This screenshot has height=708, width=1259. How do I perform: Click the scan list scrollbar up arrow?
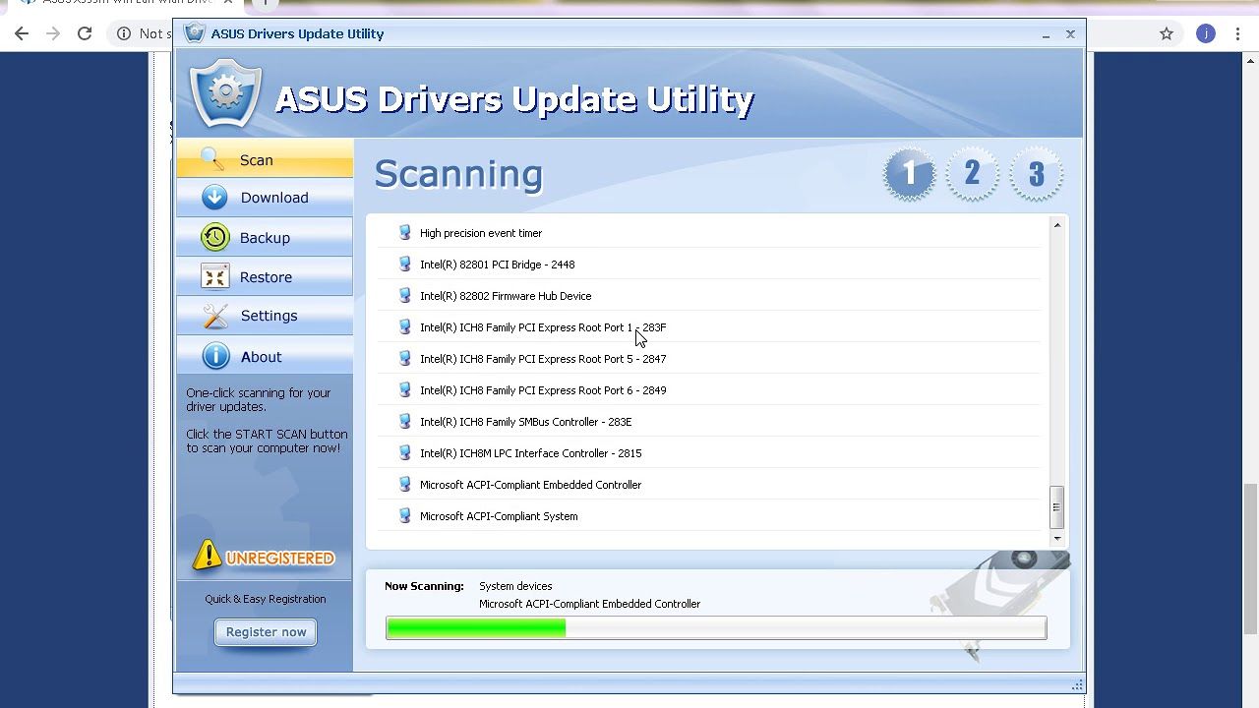pos(1057,225)
